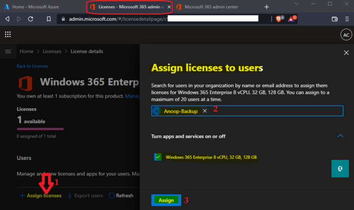Remove Anoop-Backup from the user field
This screenshot has height=210, width=354.
click(x=205, y=111)
